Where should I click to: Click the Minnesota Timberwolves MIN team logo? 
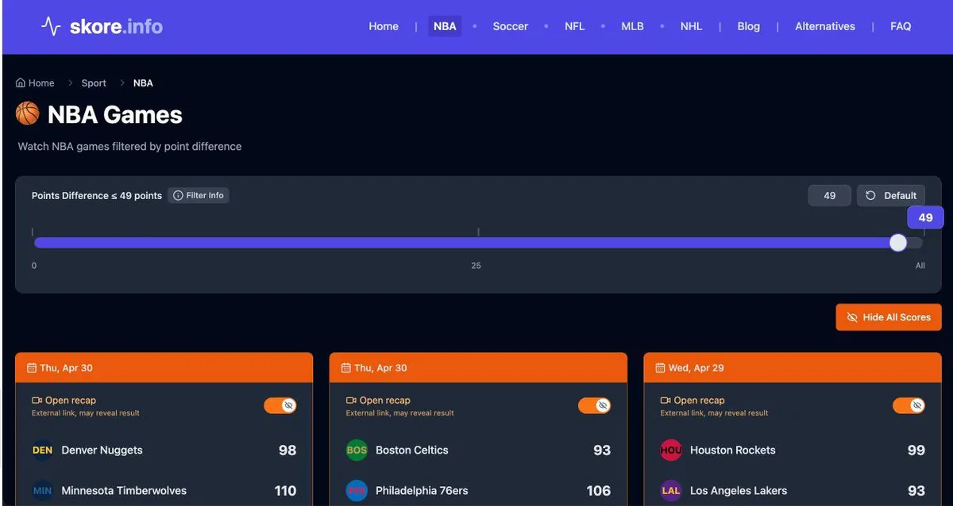coord(43,490)
